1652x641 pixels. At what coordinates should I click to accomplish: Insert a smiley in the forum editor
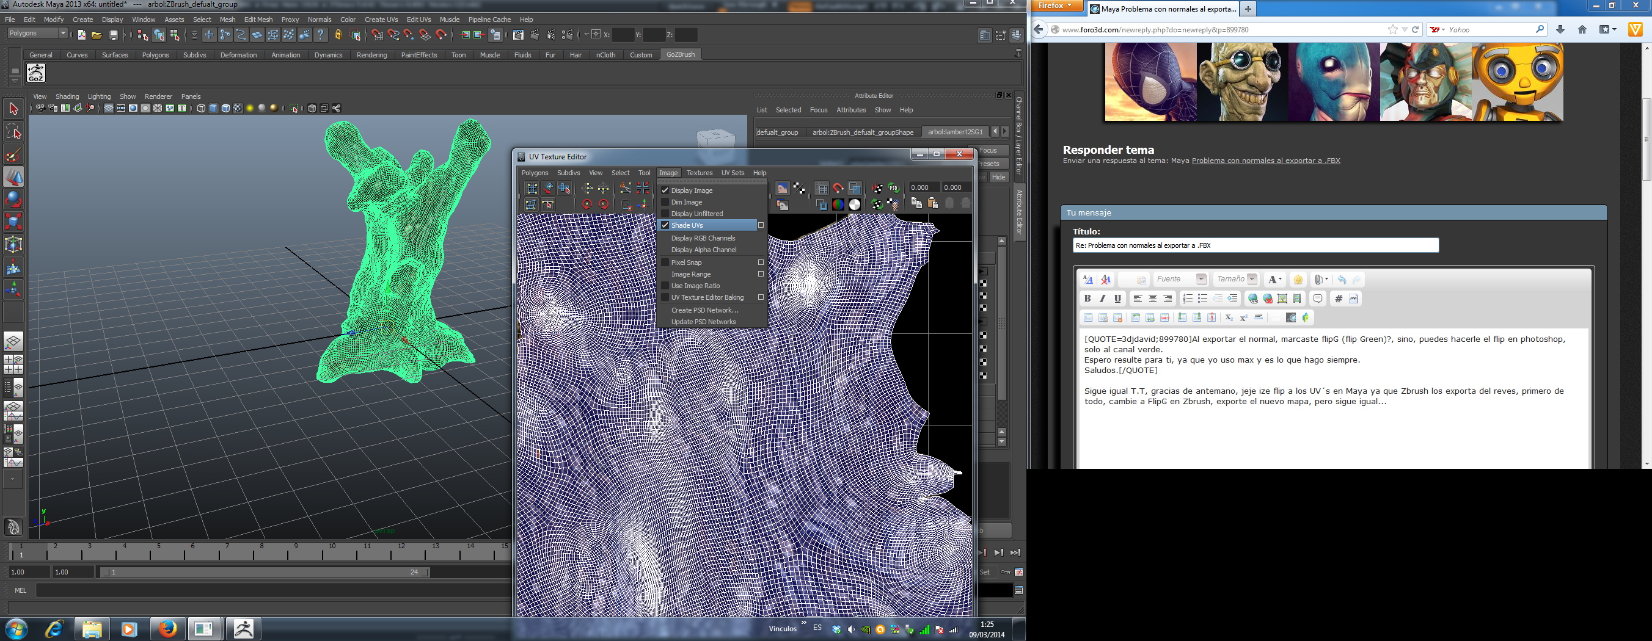pos(1298,280)
